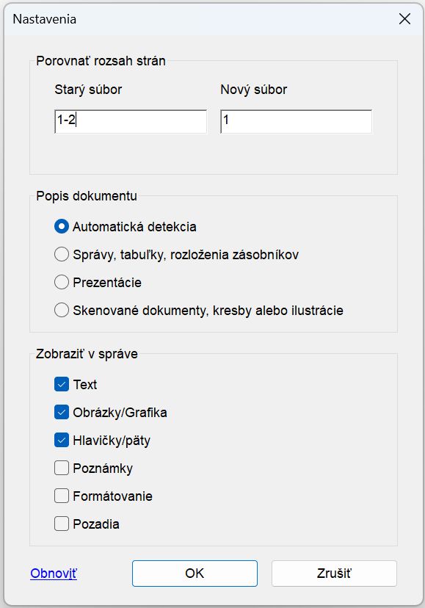The image size is (425, 608).
Task: Uncheck Hlavičky/päty display option
Action: click(61, 440)
